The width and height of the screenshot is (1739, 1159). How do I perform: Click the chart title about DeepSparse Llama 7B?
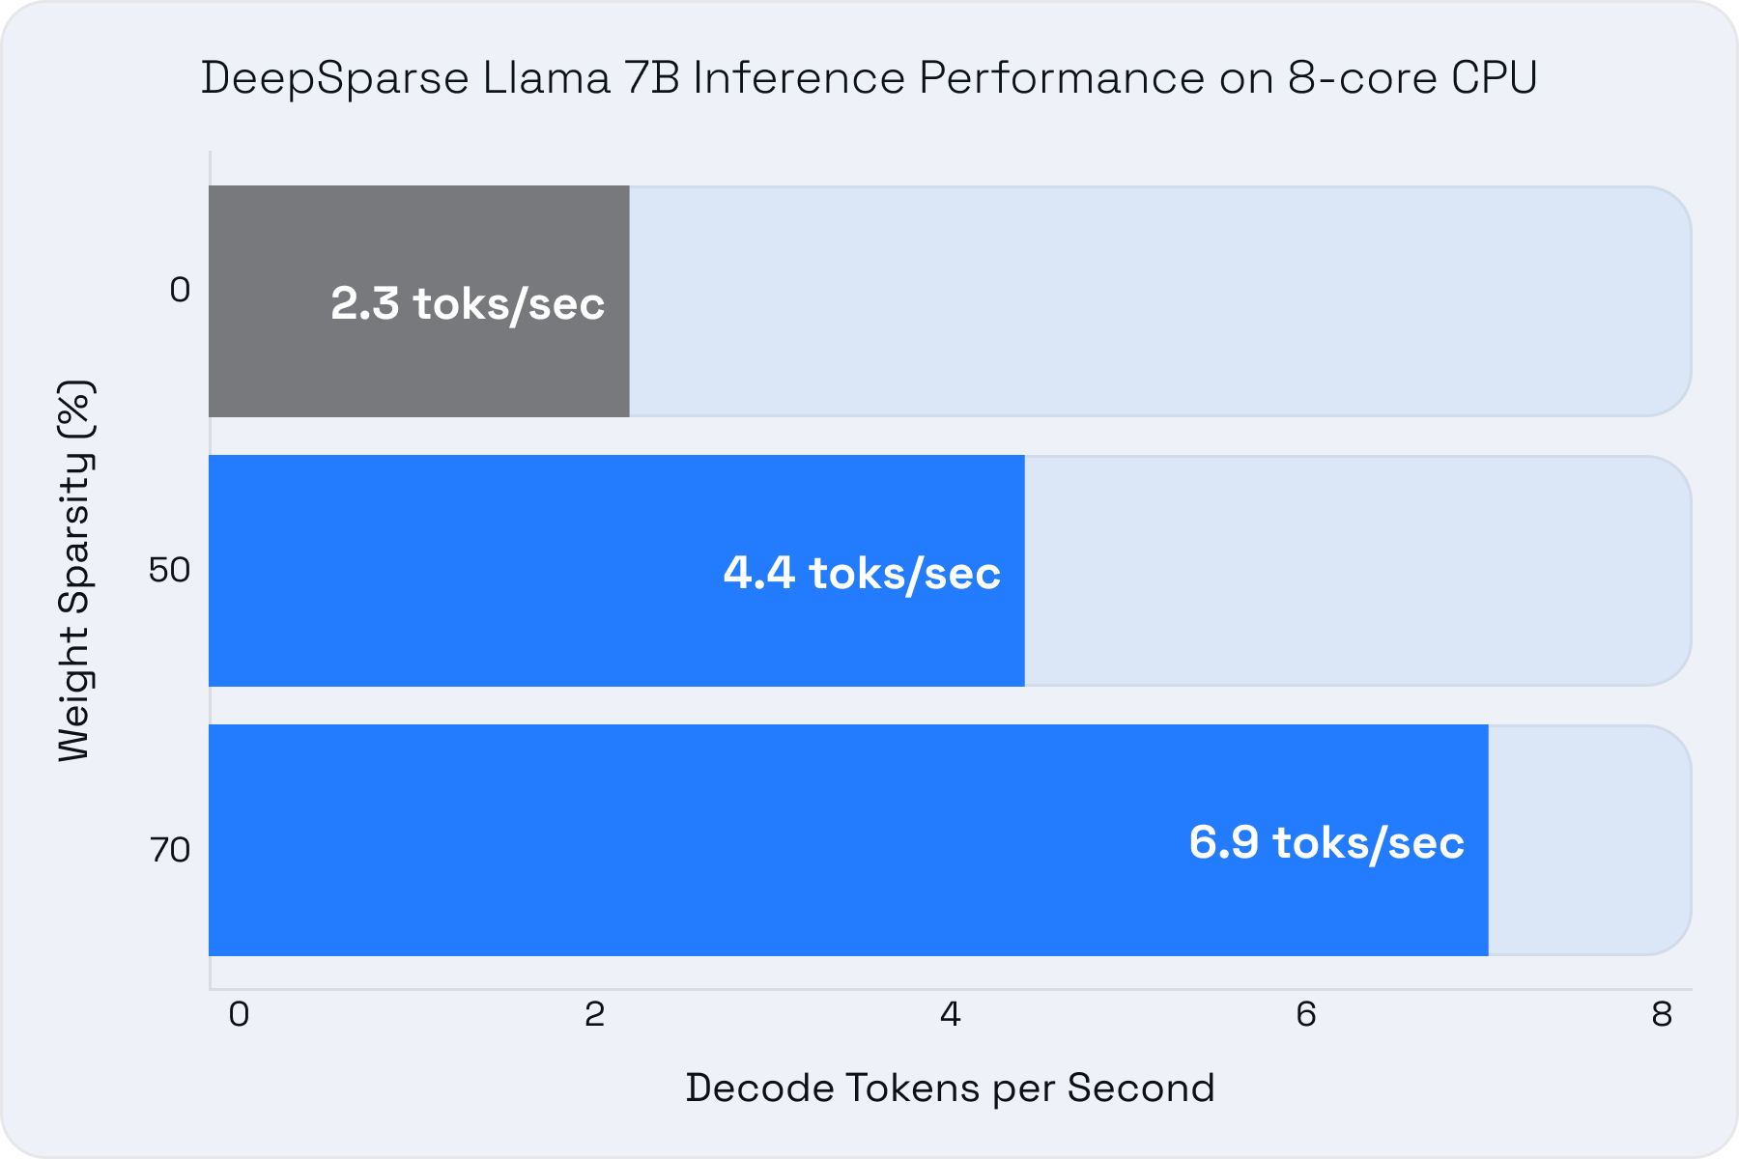(869, 78)
